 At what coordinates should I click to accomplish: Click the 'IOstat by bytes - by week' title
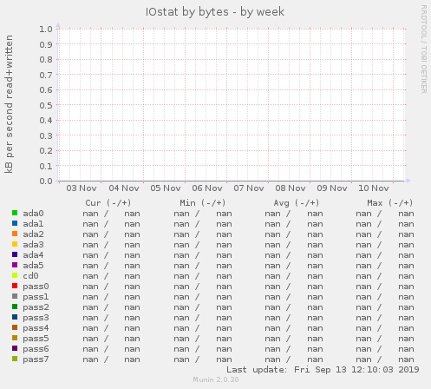(215, 12)
